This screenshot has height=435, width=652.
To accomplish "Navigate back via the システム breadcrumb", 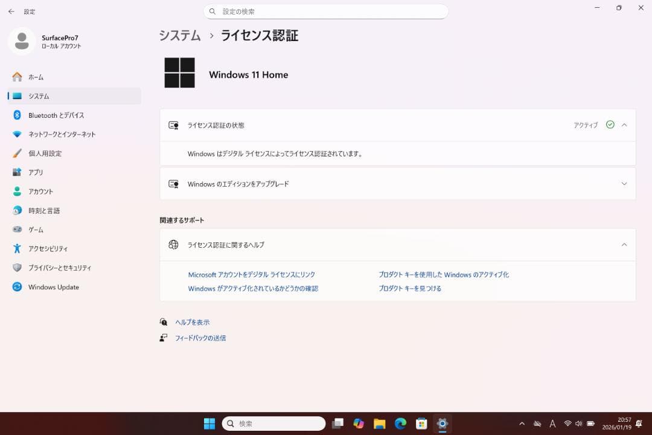I will pos(179,36).
